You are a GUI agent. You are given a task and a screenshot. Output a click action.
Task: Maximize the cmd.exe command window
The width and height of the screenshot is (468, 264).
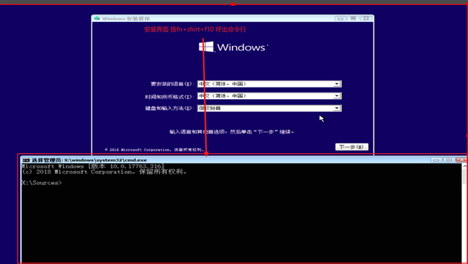click(449, 160)
